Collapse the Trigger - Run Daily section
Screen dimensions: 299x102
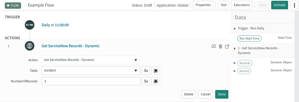[234, 29]
